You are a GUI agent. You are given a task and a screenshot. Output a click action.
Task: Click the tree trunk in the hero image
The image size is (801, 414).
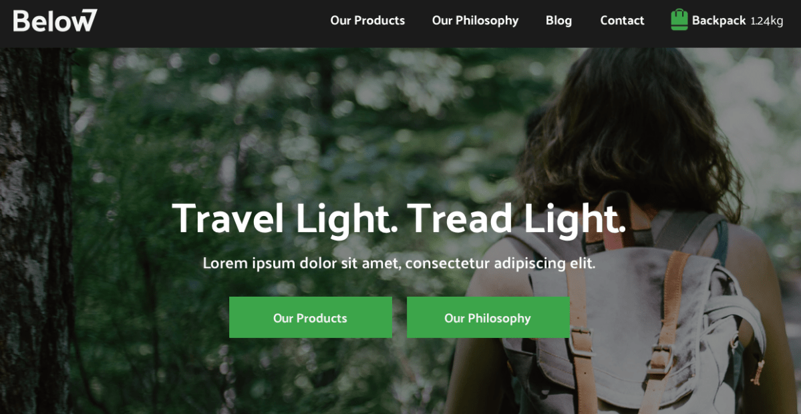36,229
